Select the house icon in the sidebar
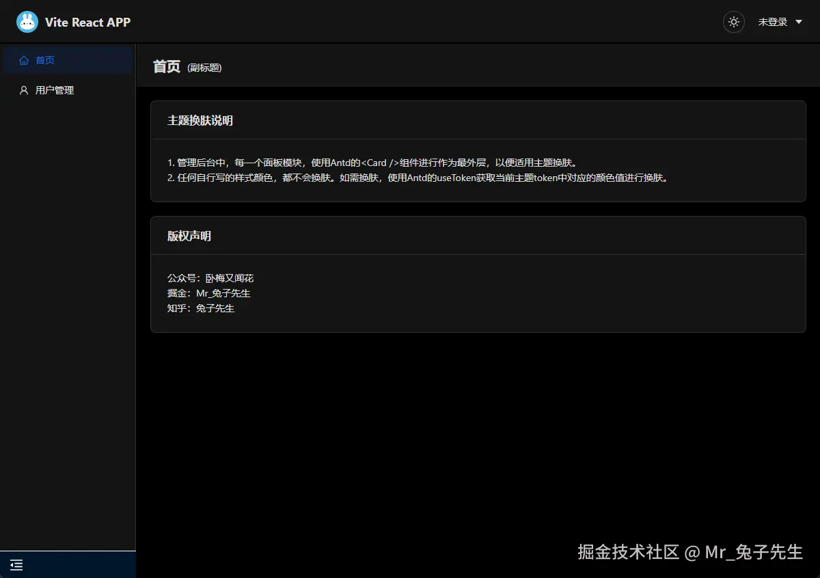820x578 pixels. 23,60
